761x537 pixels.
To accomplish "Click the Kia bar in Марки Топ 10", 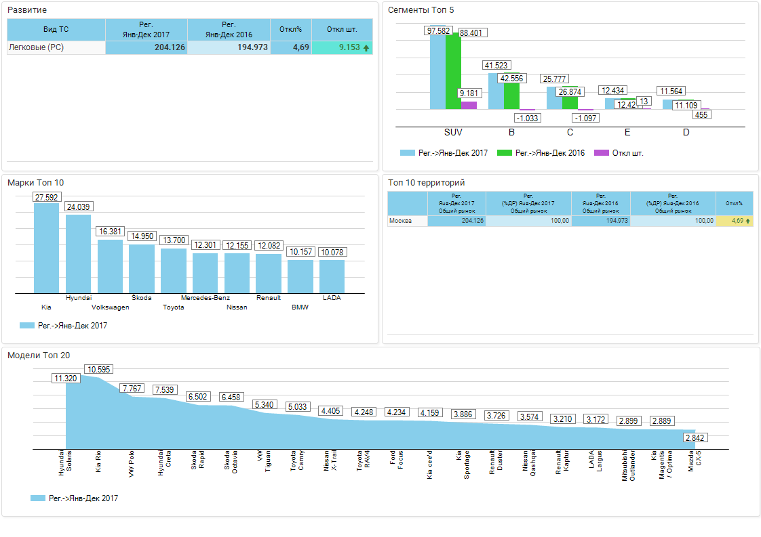I will [47, 248].
